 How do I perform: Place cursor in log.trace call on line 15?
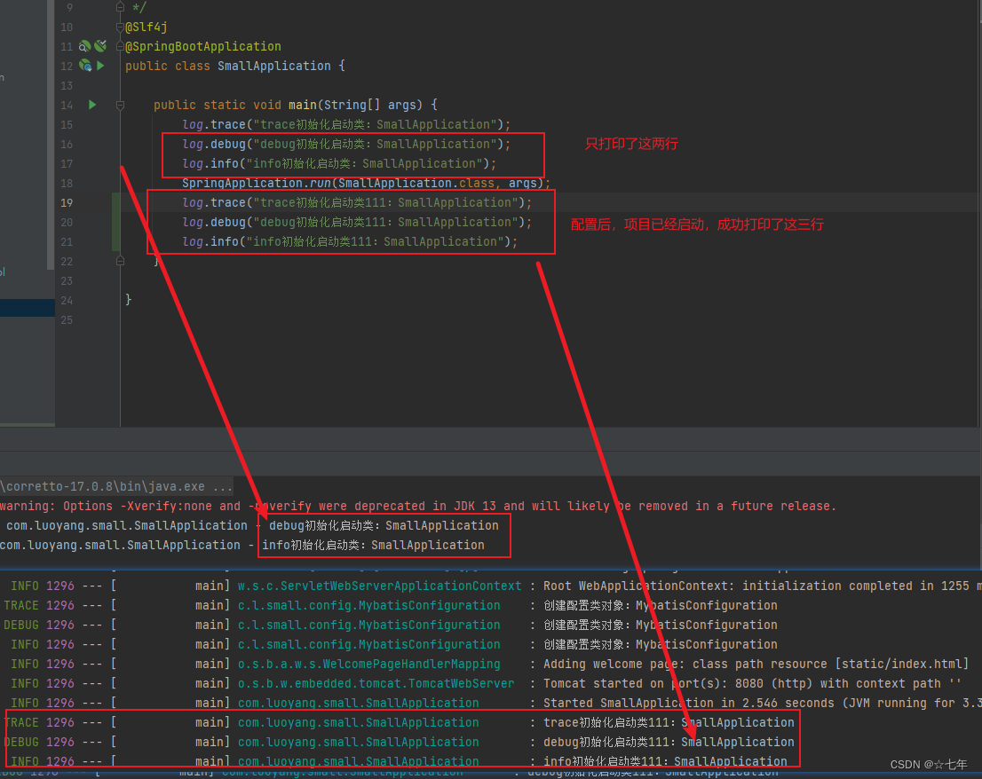pyautogui.click(x=346, y=124)
